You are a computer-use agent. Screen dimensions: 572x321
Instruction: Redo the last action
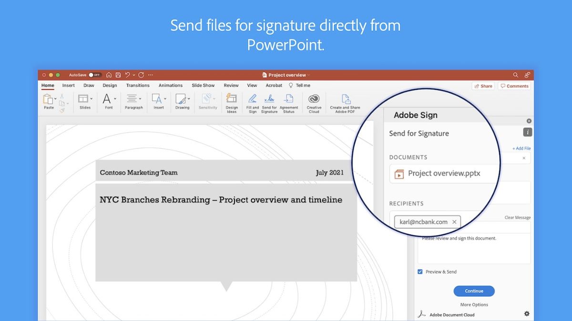141,75
